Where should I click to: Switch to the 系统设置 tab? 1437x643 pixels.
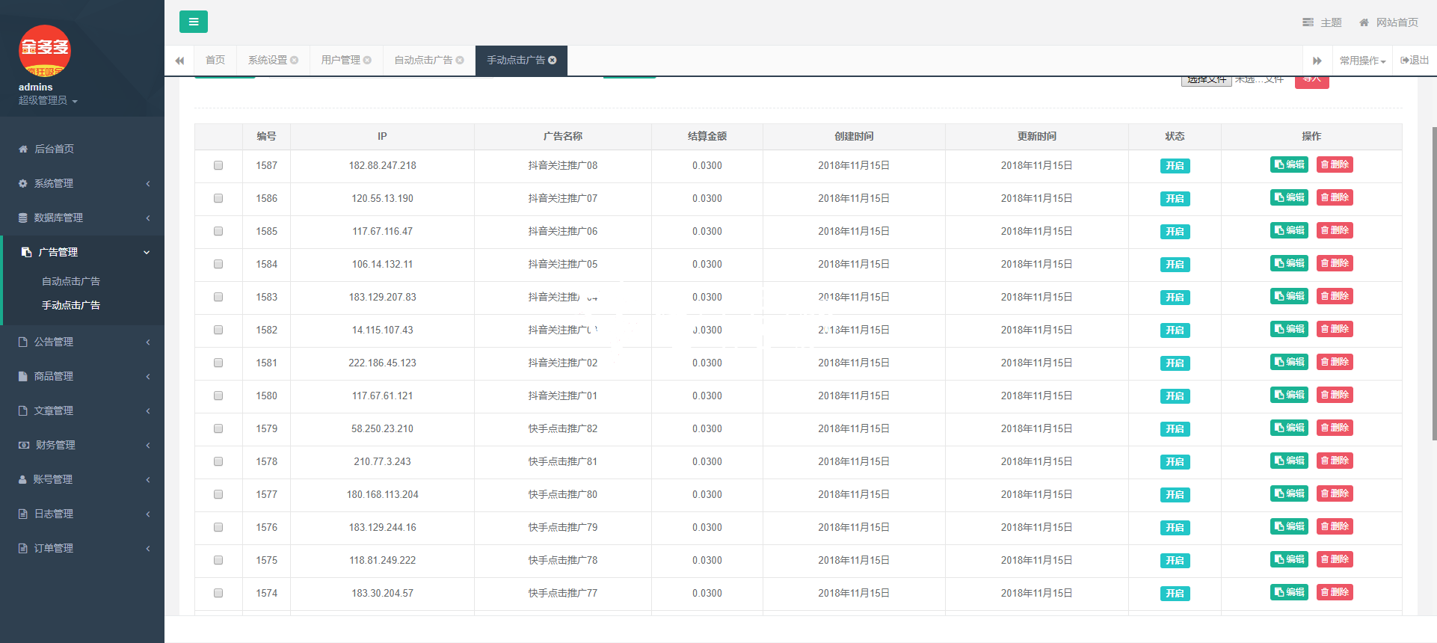click(268, 60)
